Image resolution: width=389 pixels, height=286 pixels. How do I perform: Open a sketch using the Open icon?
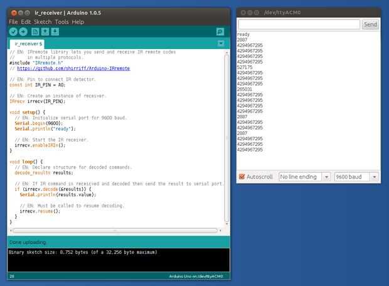pyautogui.click(x=45, y=31)
